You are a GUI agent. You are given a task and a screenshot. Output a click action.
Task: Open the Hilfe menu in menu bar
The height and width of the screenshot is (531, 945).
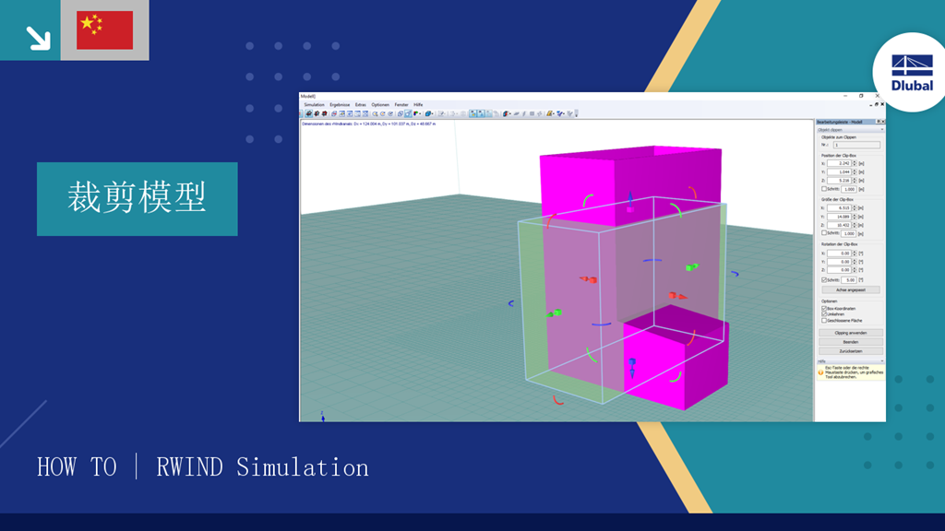click(418, 105)
